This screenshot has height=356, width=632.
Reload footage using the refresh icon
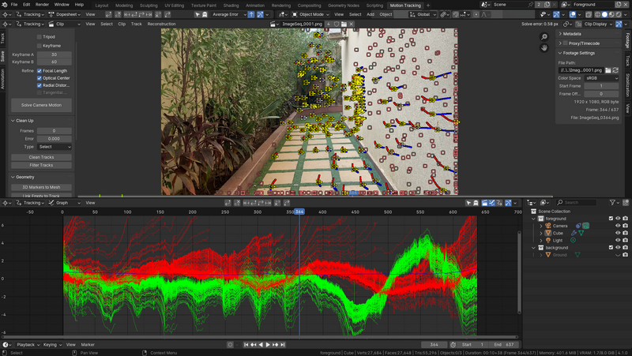click(615, 70)
